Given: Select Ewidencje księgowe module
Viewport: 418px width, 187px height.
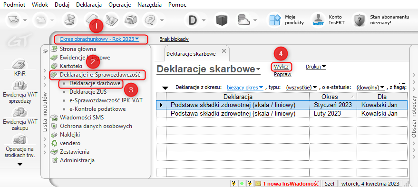Looking at the screenshot, I should [85, 58].
